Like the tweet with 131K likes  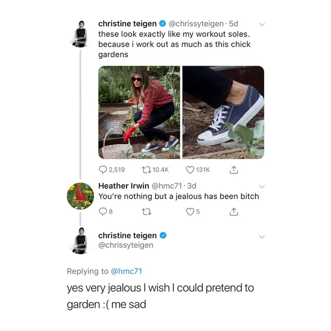tap(191, 169)
